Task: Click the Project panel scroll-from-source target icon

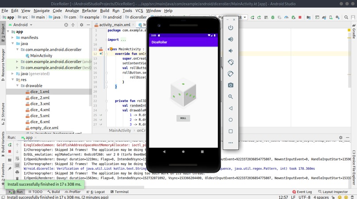Action: click(x=66, y=25)
